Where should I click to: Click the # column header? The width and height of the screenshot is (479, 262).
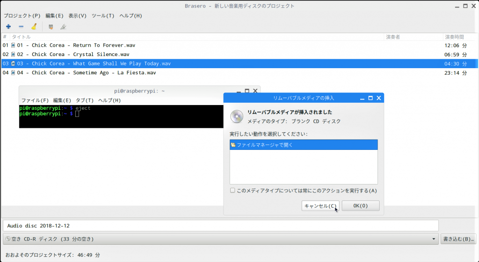(5, 37)
